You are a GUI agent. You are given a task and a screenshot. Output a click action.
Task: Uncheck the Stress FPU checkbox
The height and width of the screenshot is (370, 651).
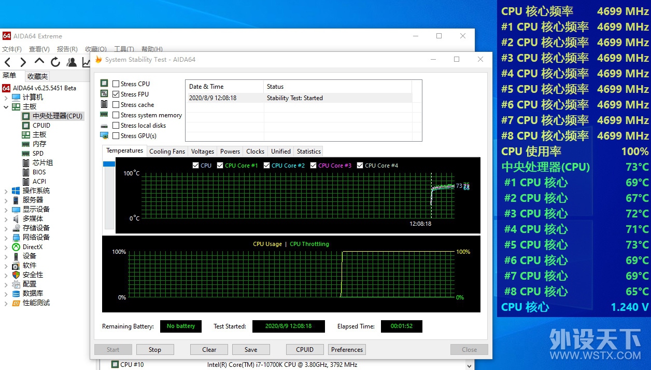coord(116,94)
